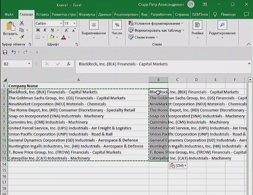
Task: Undo the last action
Action: pos(14,52)
